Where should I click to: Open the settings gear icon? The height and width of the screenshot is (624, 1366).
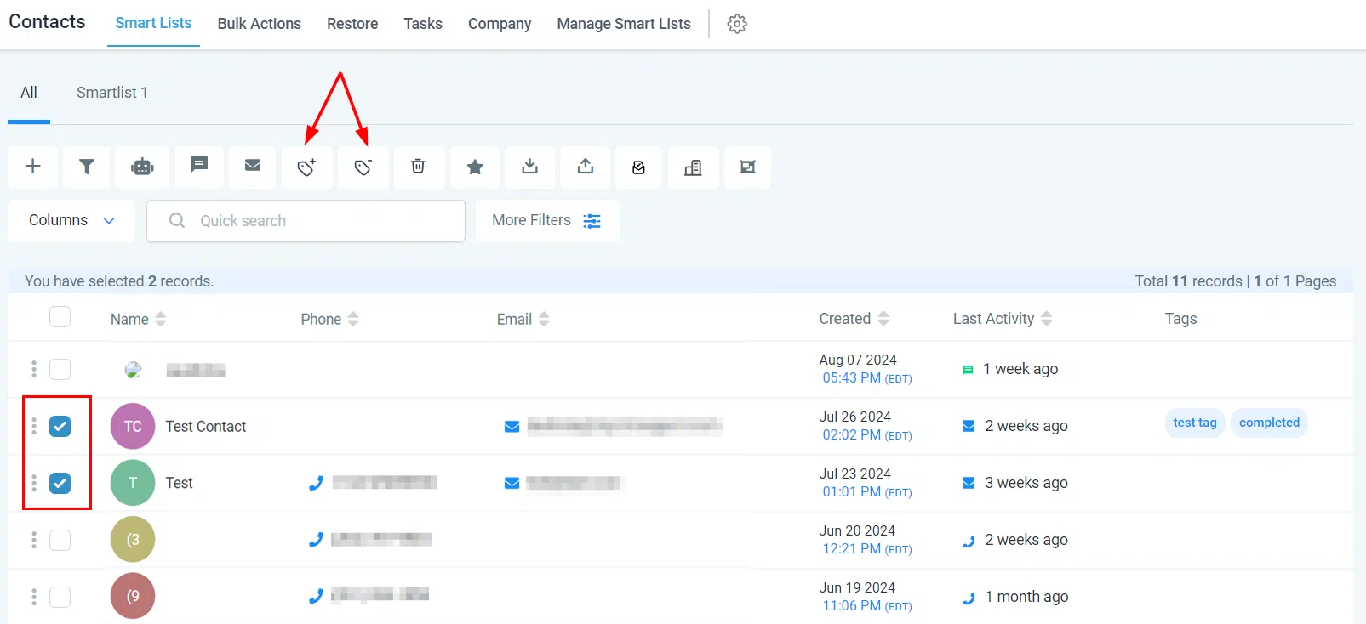pos(737,24)
